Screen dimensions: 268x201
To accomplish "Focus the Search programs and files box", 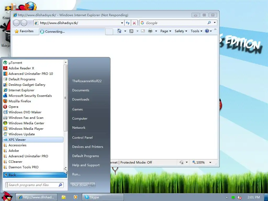I will coord(35,185).
